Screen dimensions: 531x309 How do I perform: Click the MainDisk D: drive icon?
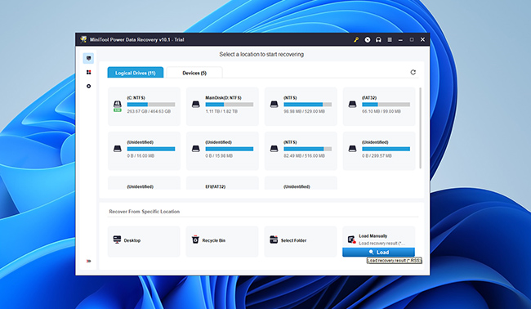point(196,105)
